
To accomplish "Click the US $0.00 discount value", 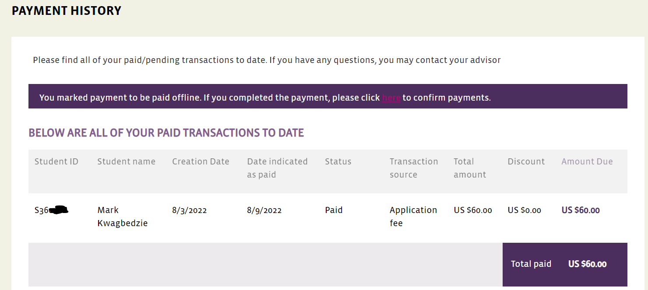I will (x=524, y=210).
